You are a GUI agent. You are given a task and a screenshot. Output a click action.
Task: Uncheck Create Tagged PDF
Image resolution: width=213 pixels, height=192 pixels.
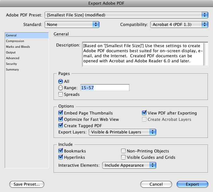click(61, 126)
